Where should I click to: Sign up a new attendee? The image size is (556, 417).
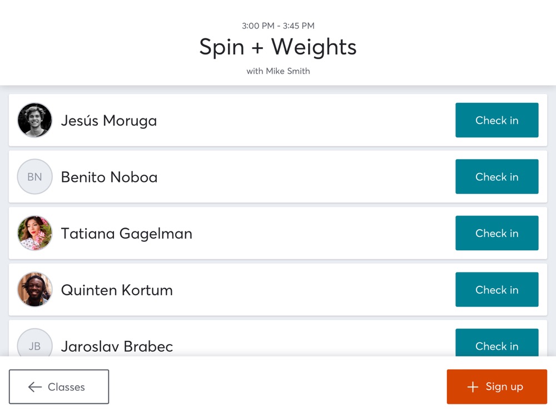coord(497,386)
